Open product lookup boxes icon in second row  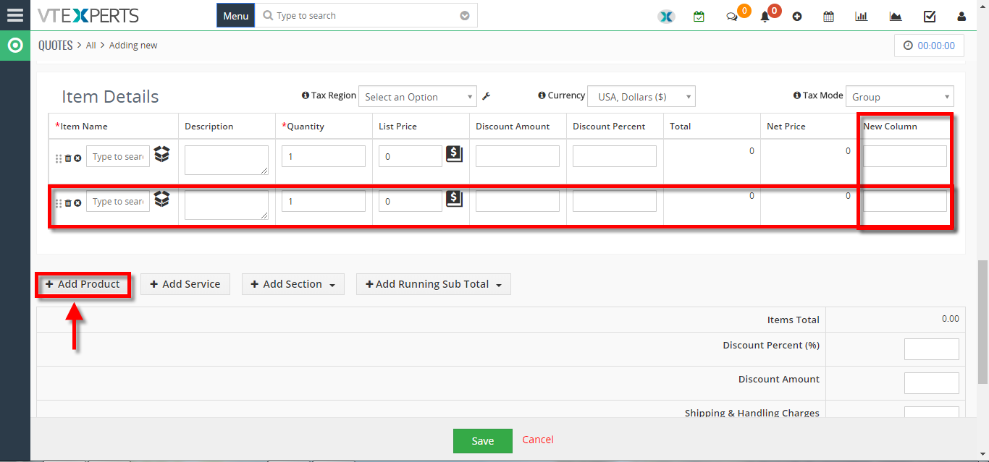tap(161, 199)
